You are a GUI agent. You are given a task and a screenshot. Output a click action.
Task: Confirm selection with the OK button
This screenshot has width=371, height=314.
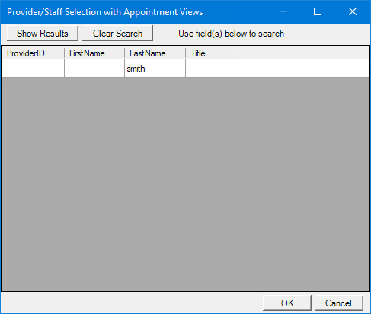point(287,303)
